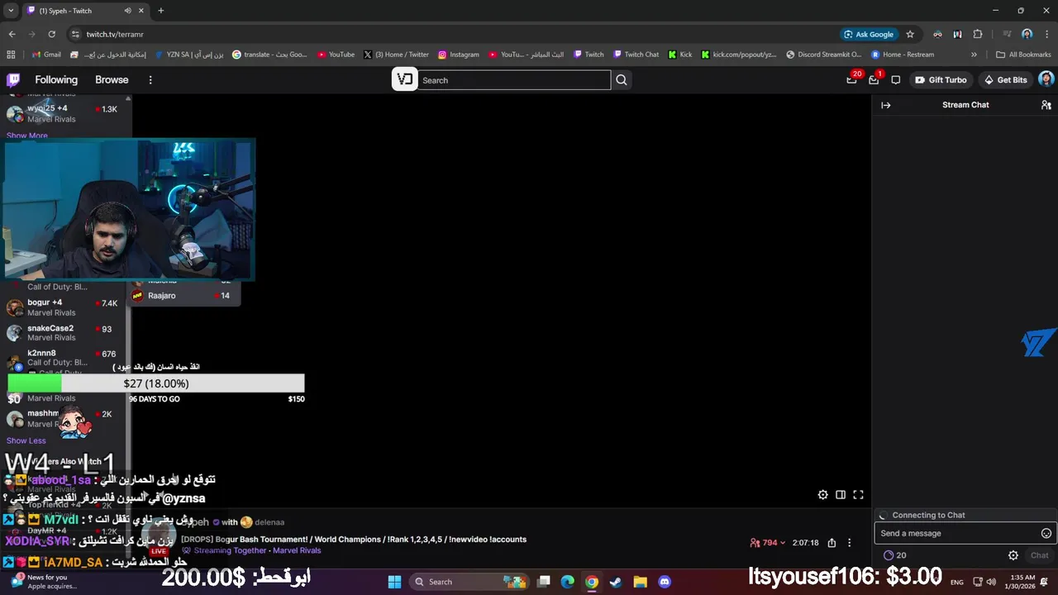Click Show Less in the sidebar
This screenshot has width=1058, height=595.
[x=26, y=440]
